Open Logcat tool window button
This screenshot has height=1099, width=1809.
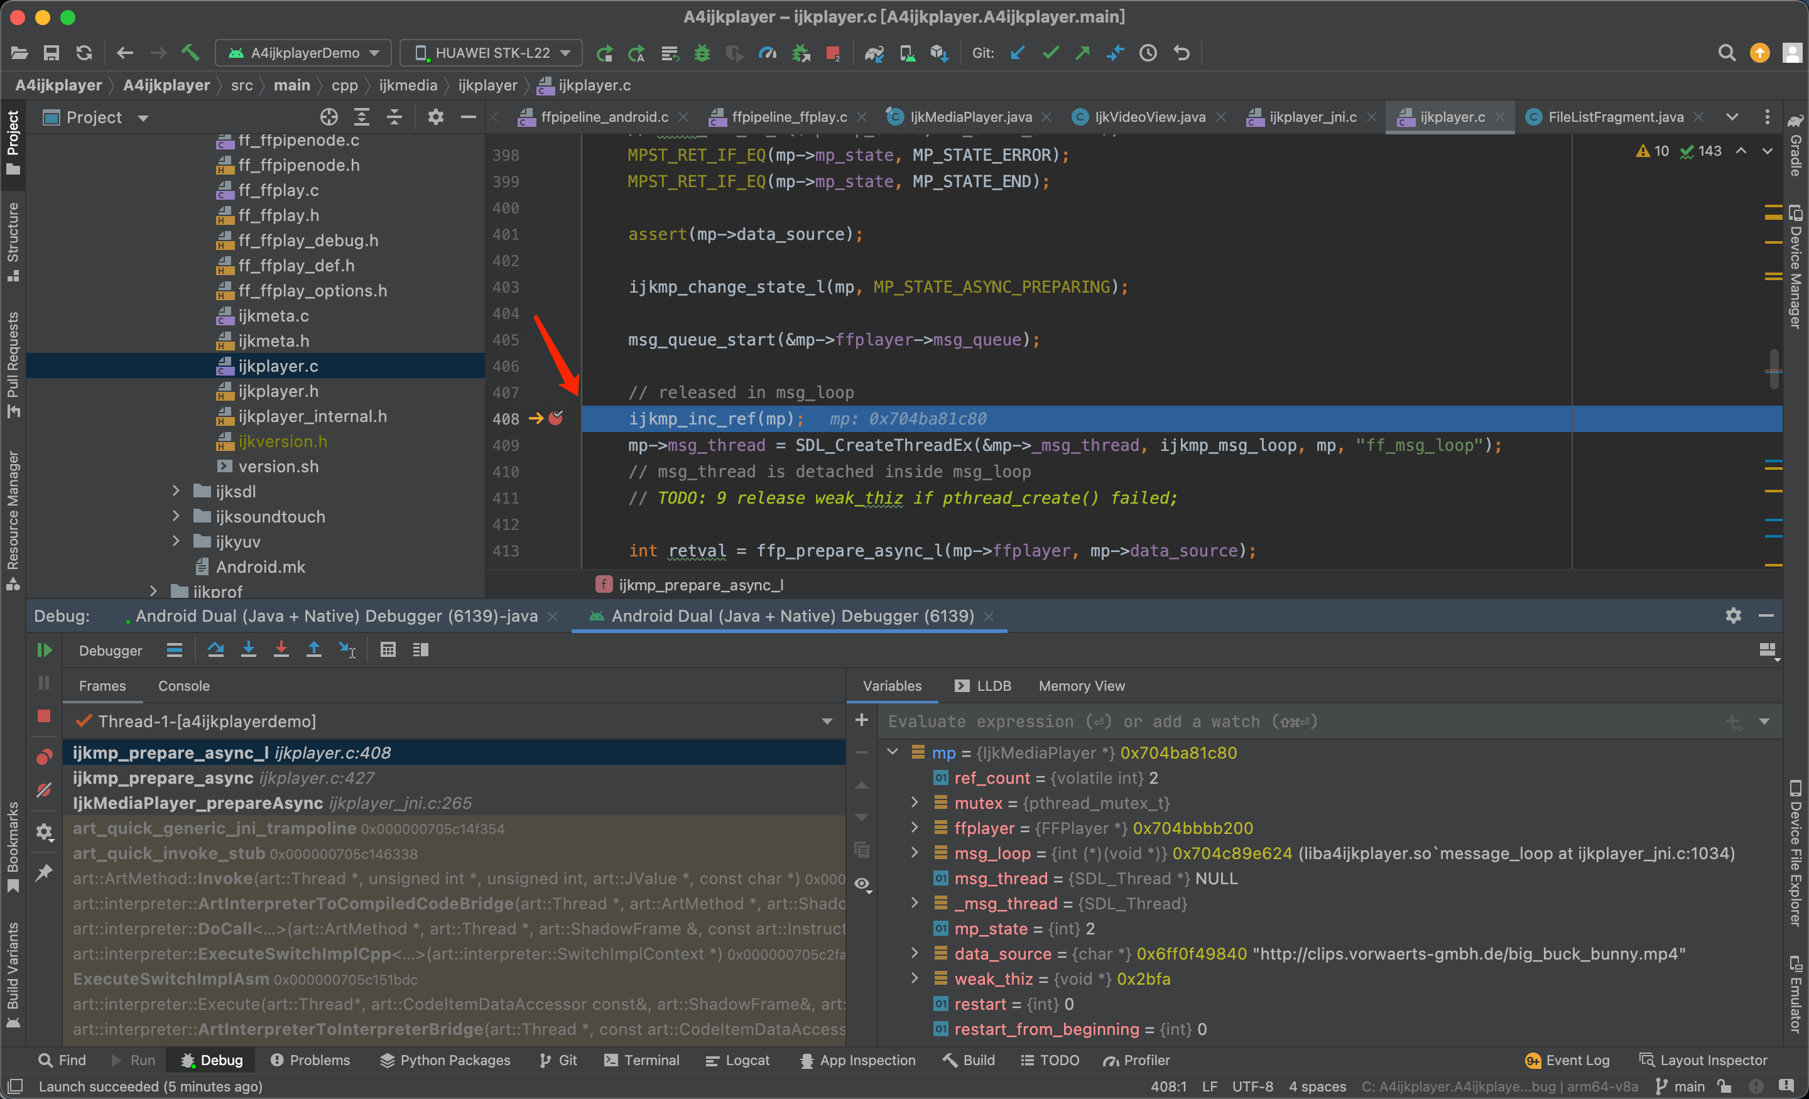737,1060
